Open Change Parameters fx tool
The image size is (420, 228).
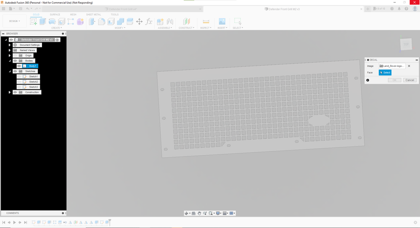149,22
